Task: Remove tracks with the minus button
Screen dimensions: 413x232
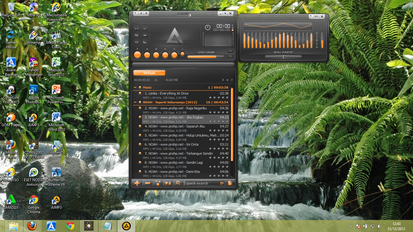Action: [148, 183]
